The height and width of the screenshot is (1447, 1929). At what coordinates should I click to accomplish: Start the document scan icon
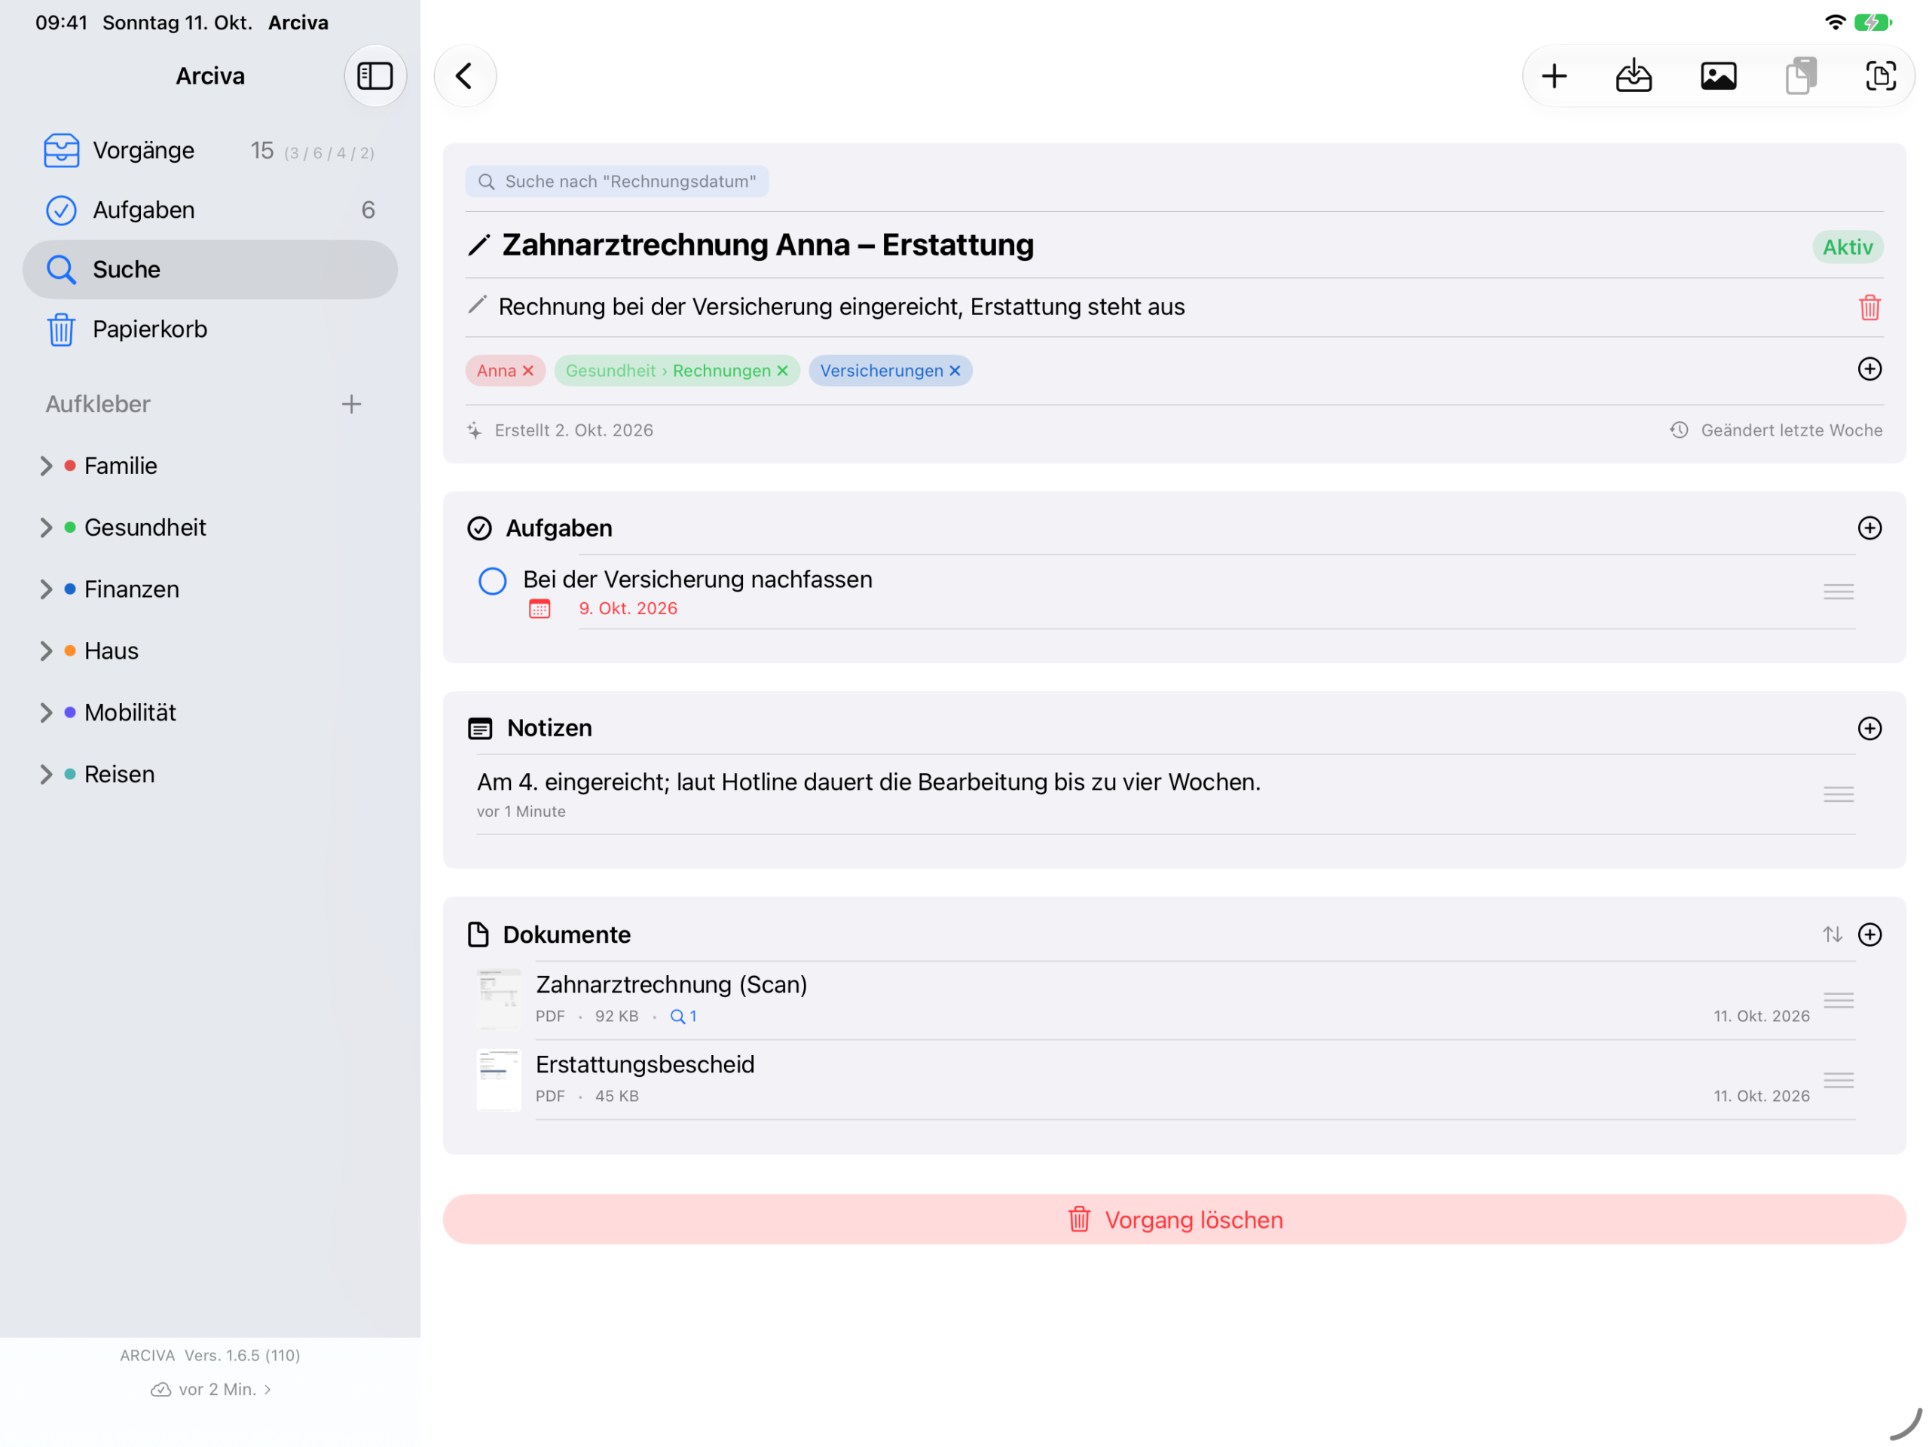(1880, 76)
